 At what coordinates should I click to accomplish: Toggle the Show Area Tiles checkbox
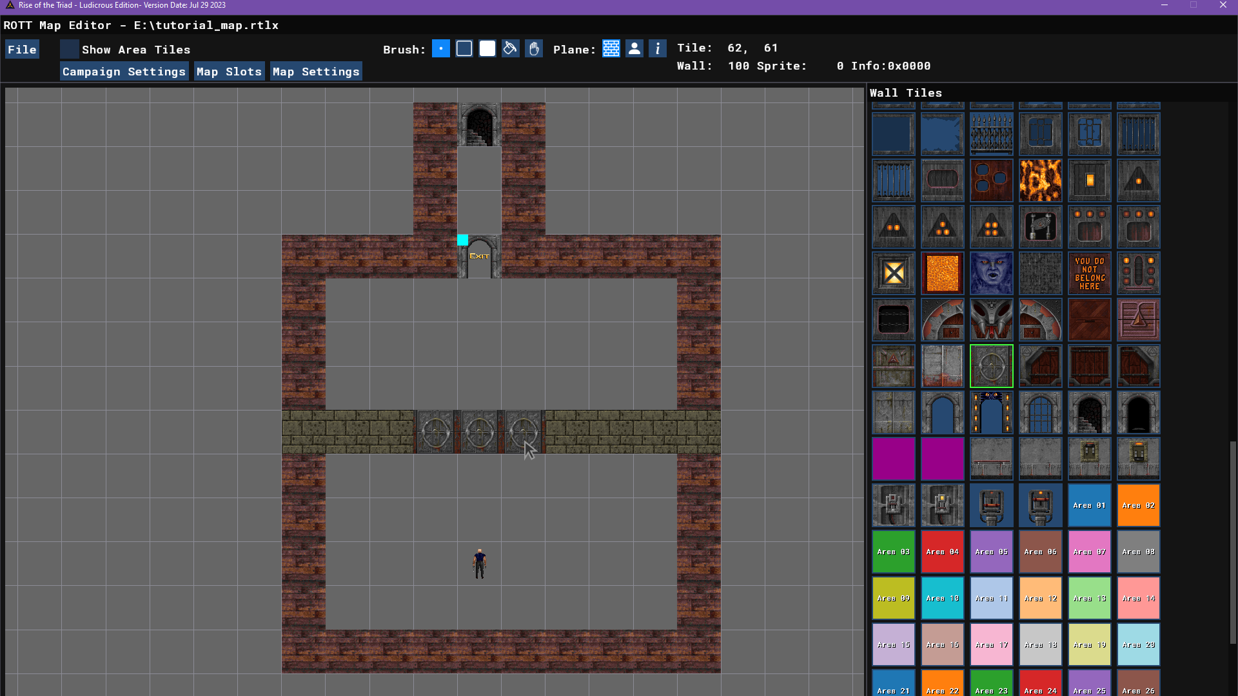tap(70, 50)
